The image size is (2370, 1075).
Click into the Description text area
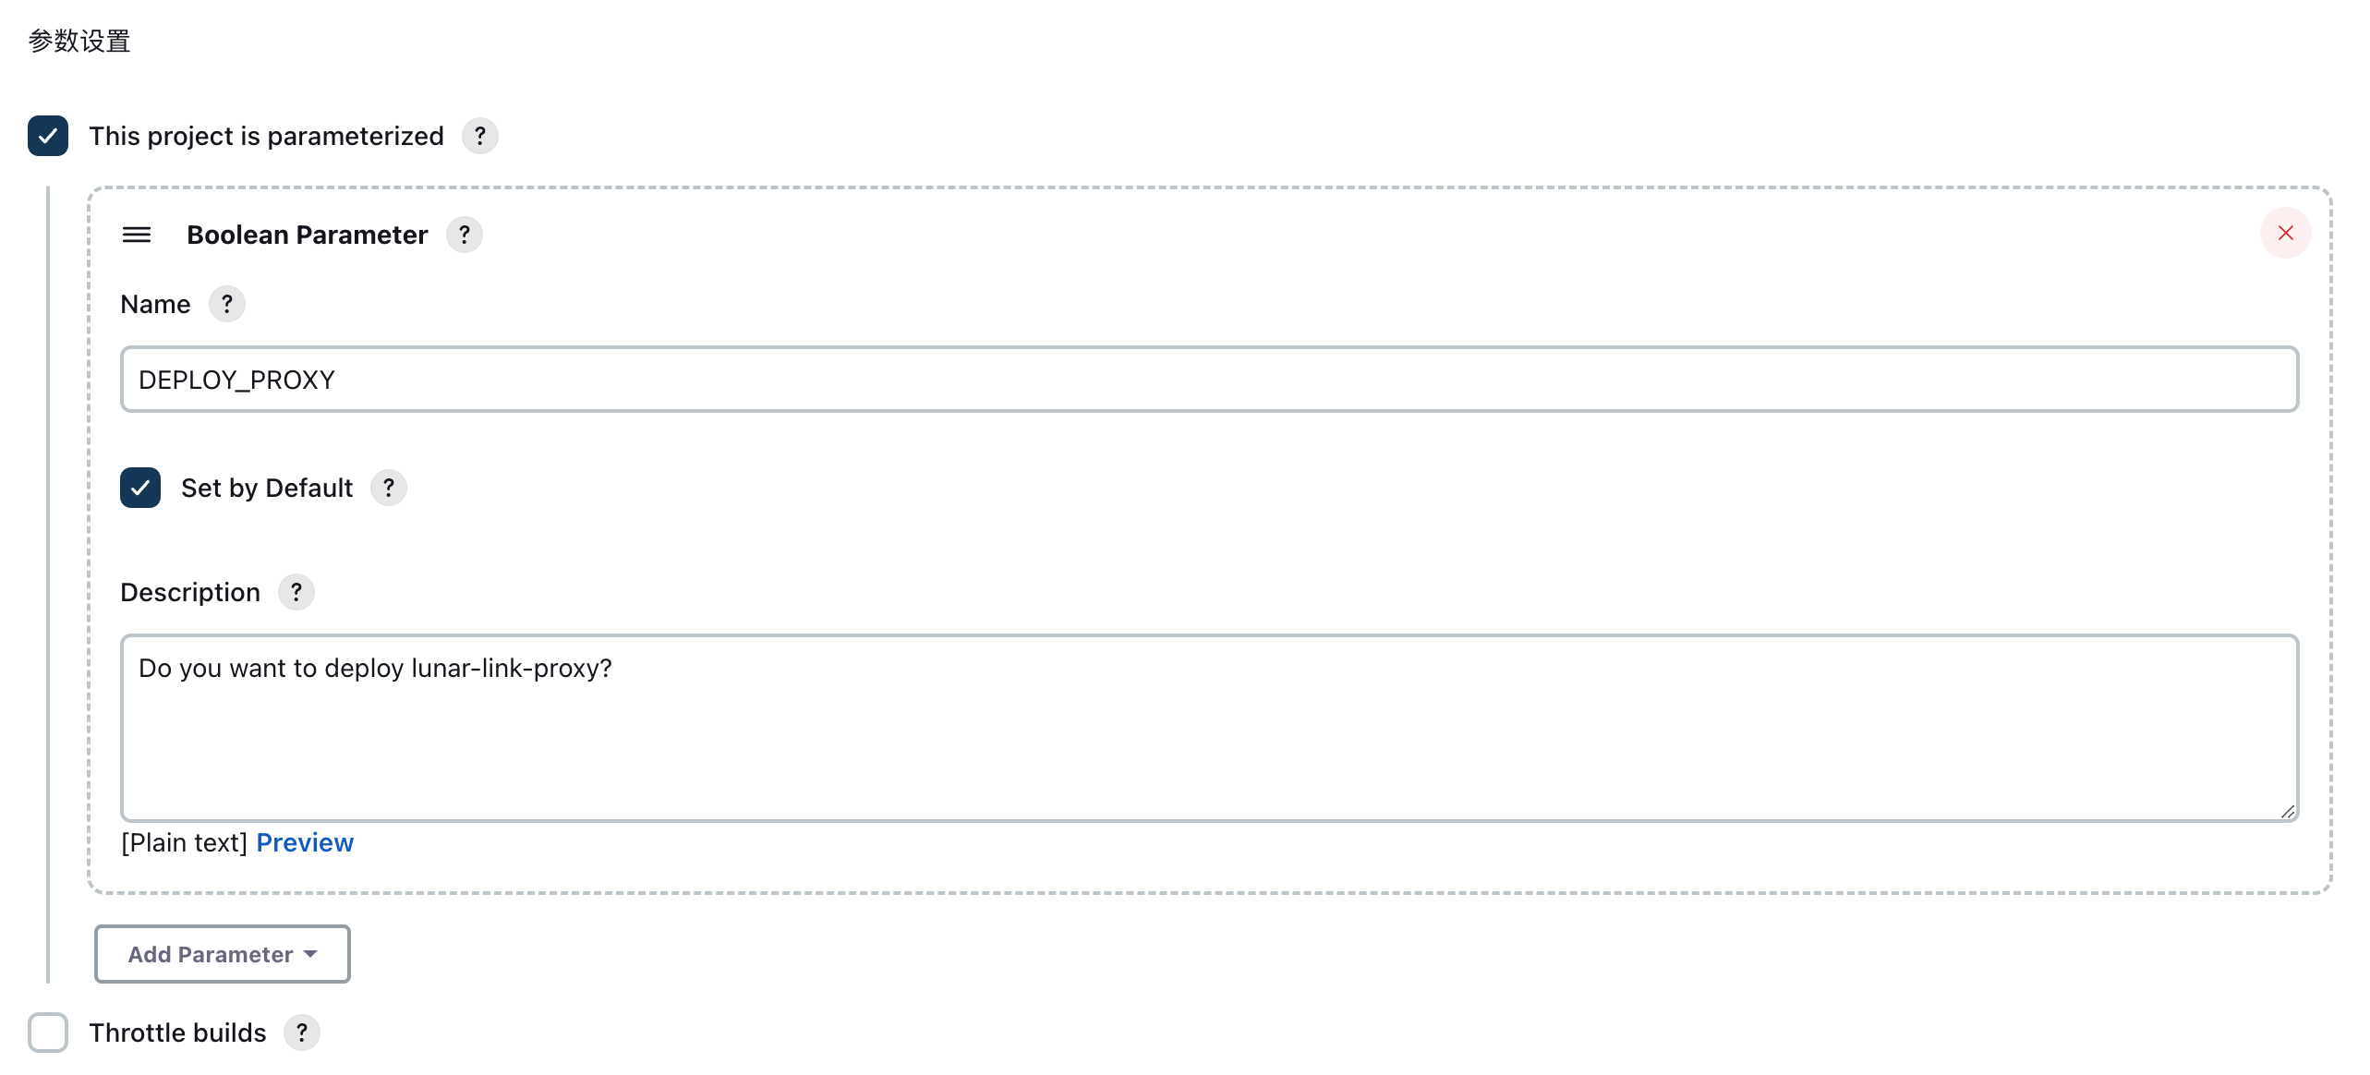(x=1208, y=728)
